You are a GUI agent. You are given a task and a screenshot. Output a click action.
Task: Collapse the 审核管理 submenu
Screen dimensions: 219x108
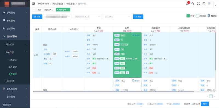tap(15, 52)
